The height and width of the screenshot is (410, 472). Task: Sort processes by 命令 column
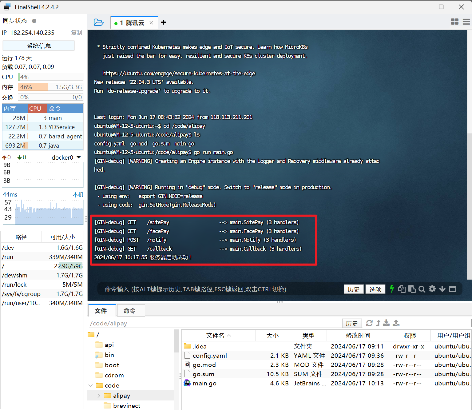[x=65, y=109]
